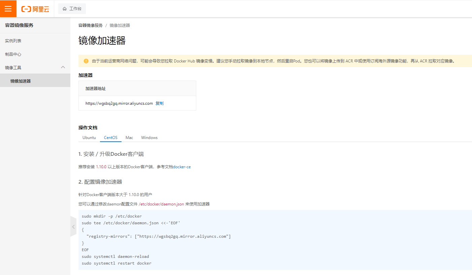Screen dimensions: 472x275
Task: Click the 容器镜像服务 breadcrumb link
Action: pos(91,26)
